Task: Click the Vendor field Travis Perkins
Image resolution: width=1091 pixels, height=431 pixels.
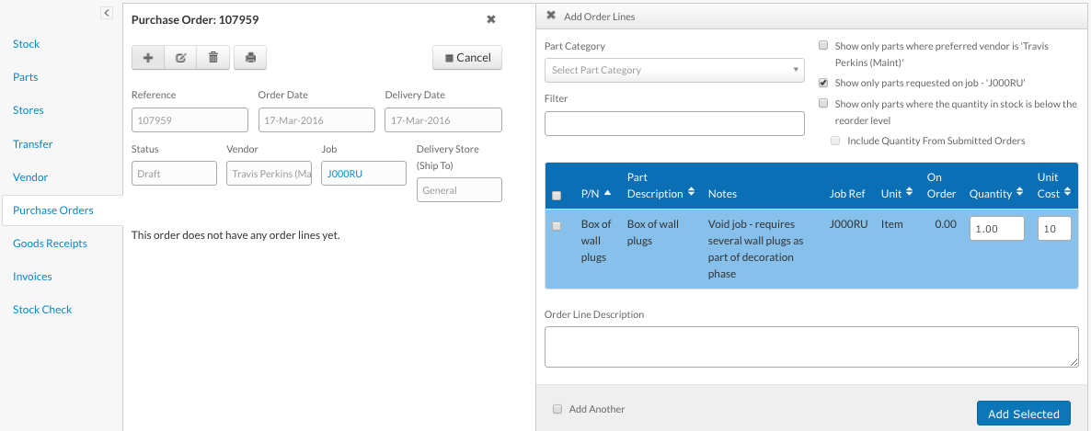Action: [270, 174]
